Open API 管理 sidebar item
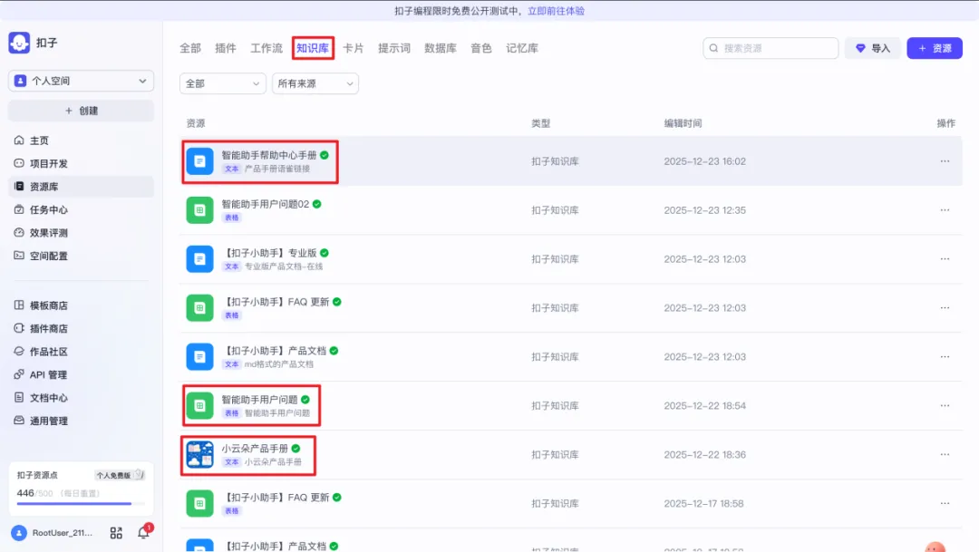Viewport: 979px width, 552px height. (x=82, y=374)
